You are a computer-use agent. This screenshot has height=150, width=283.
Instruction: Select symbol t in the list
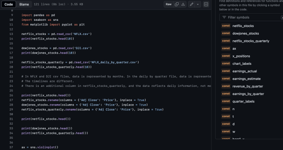click(233, 117)
